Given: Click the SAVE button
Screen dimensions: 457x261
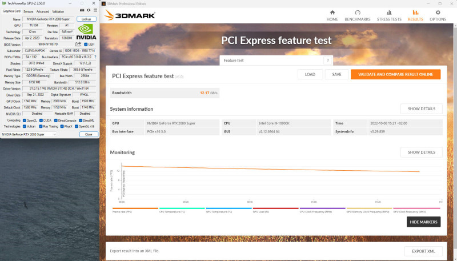Looking at the screenshot, I should [336, 74].
